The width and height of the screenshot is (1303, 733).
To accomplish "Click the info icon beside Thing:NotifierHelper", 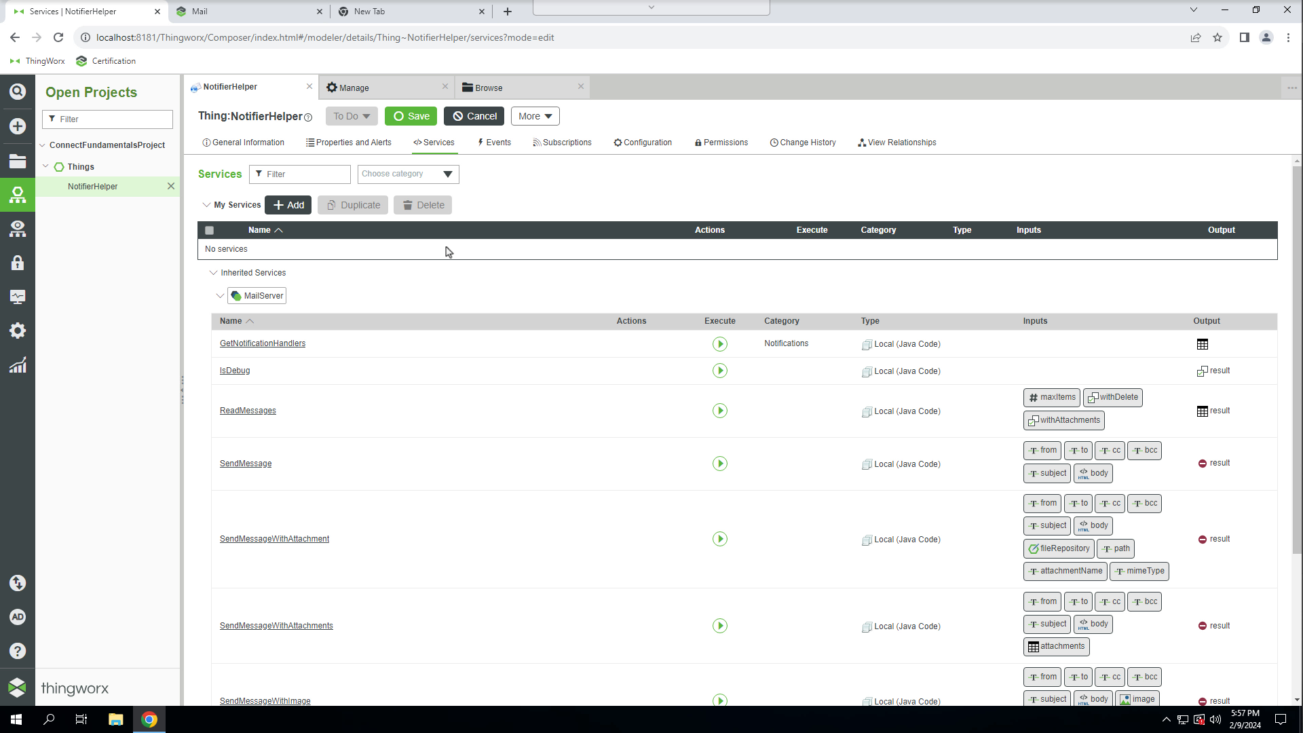I will pos(308,117).
